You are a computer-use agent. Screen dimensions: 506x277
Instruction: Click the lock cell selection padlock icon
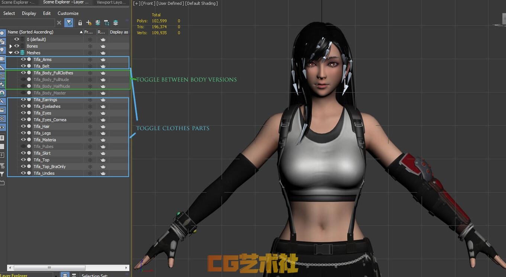click(x=80, y=23)
